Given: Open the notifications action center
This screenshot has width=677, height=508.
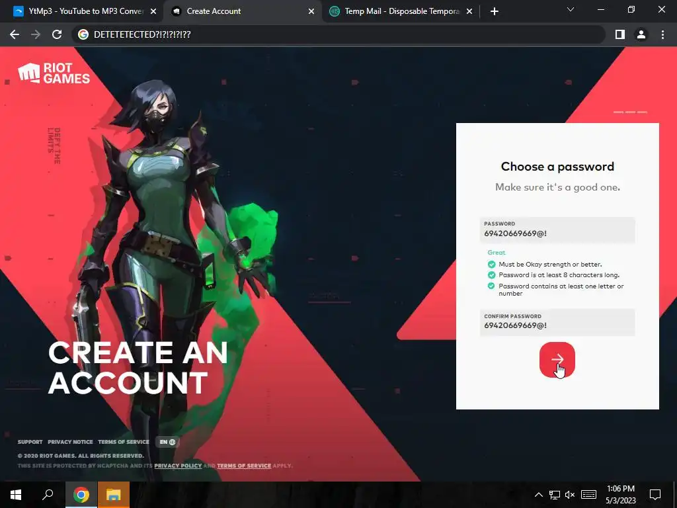Looking at the screenshot, I should [x=655, y=495].
